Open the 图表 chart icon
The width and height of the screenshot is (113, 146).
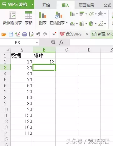click(43, 15)
